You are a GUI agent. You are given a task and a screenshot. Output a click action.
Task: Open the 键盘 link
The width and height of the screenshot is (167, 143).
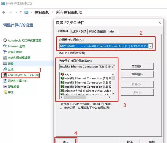click(11, 64)
